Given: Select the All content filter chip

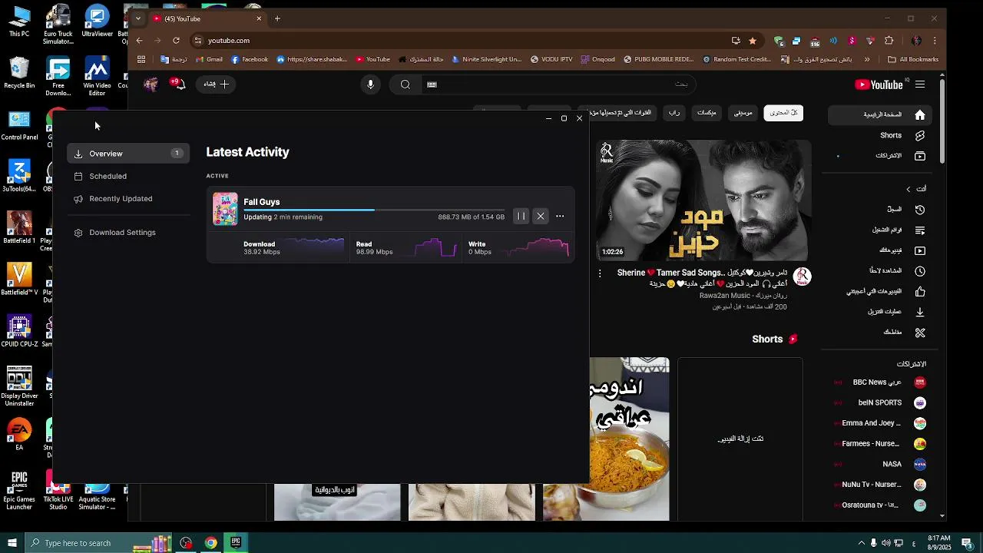Looking at the screenshot, I should point(783,113).
